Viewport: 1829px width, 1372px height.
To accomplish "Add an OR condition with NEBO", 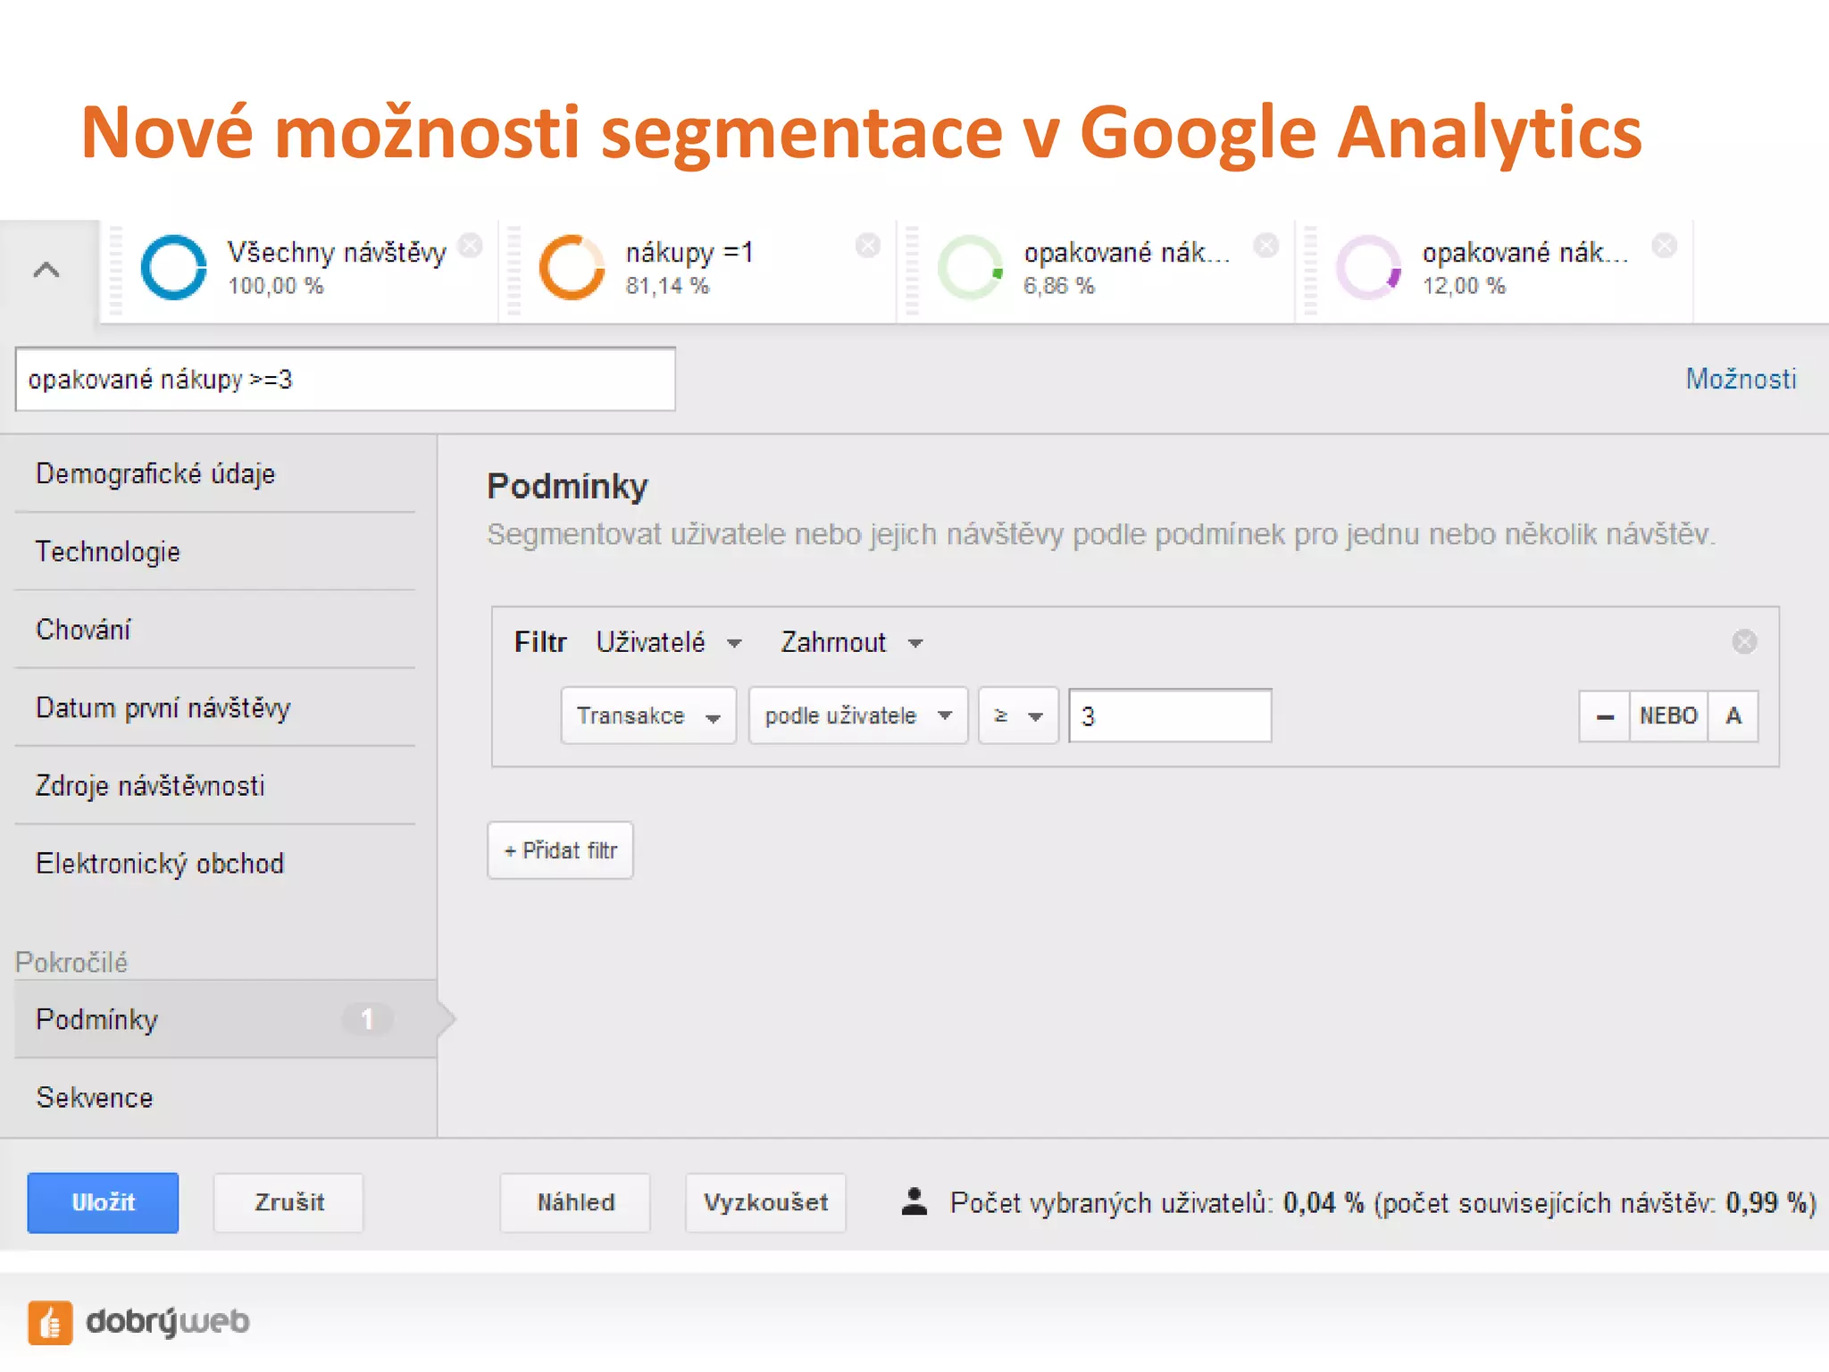I will [1669, 716].
